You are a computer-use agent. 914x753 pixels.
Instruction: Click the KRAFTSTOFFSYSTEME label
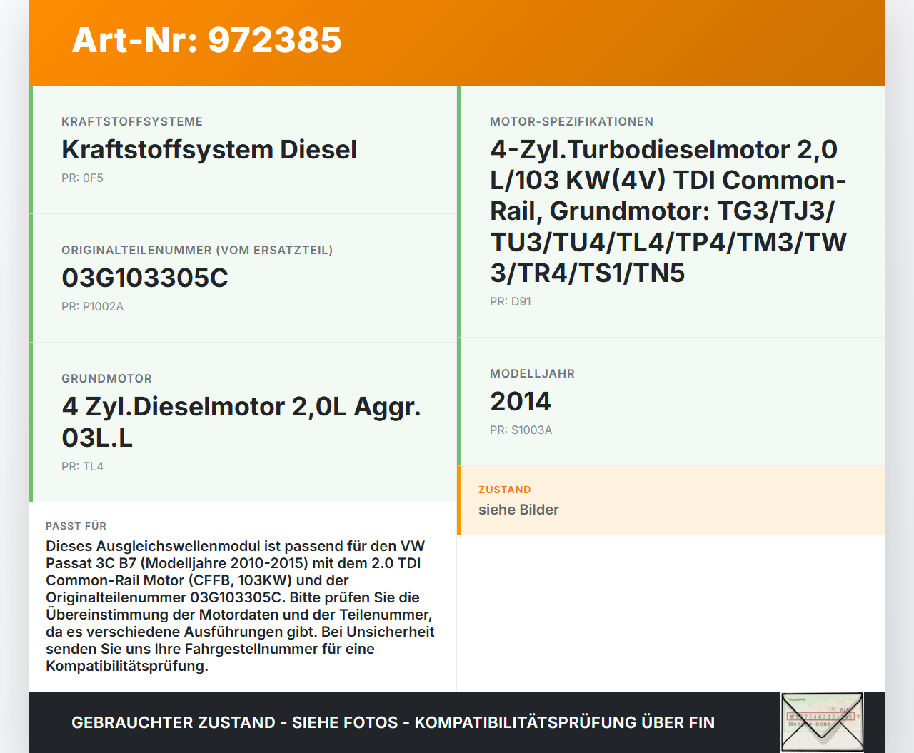point(132,121)
